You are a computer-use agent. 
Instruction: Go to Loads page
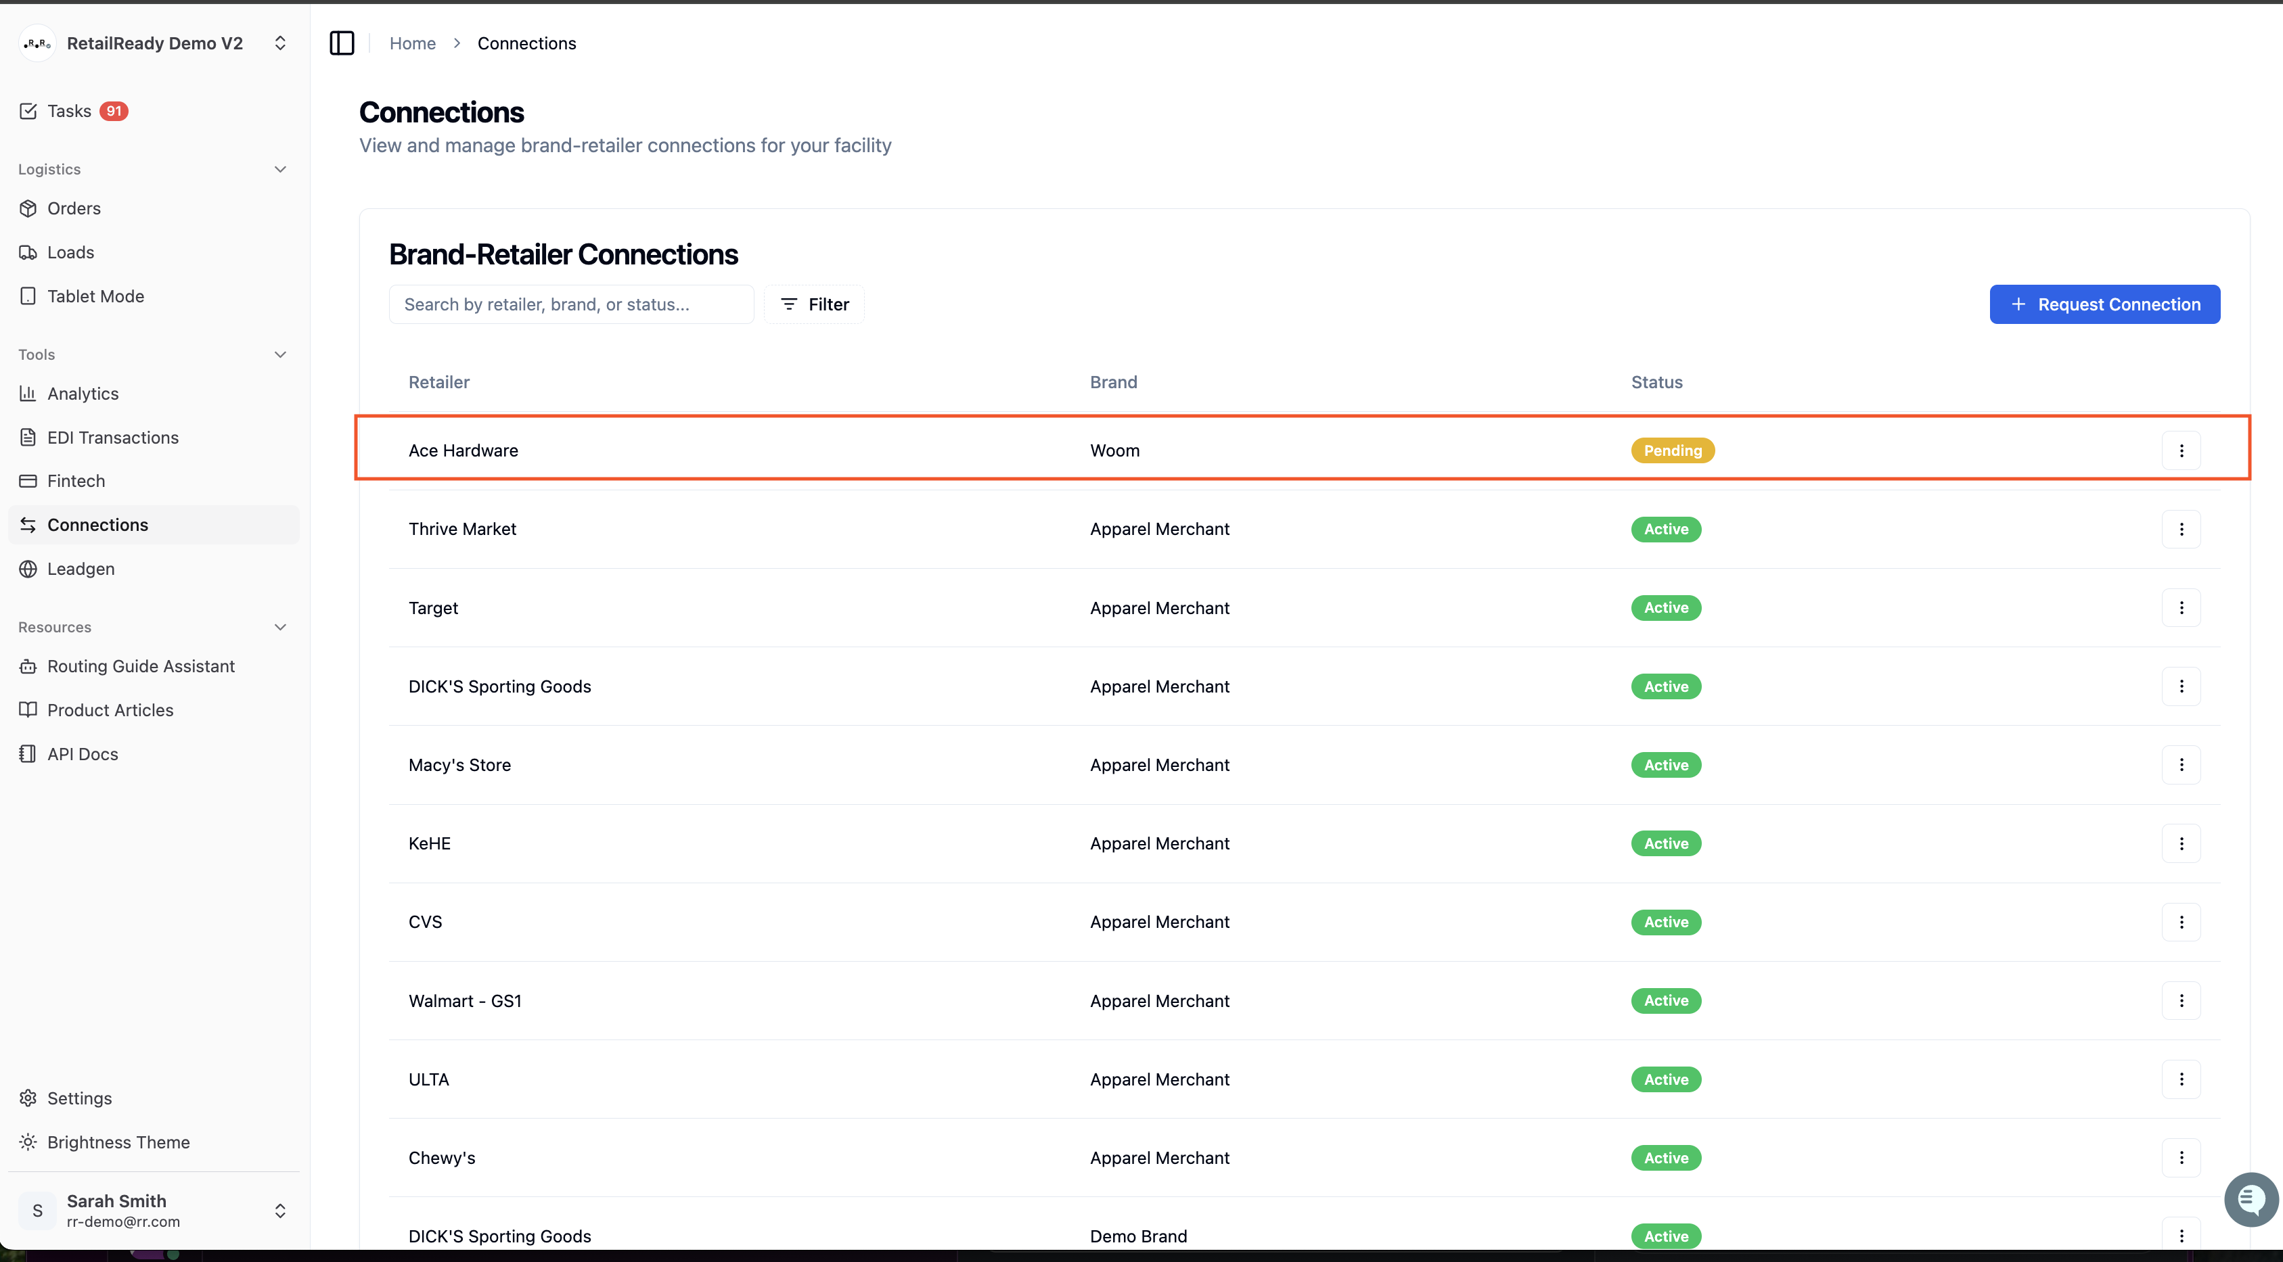[x=154, y=252]
